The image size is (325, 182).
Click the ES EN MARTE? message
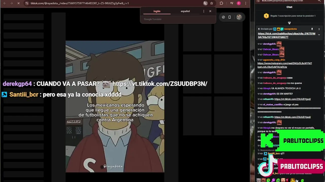point(285,94)
